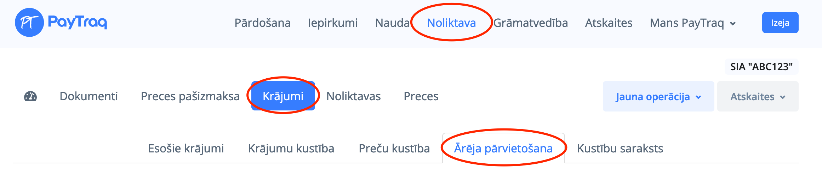Expand the Mans PayTraq dropdown
This screenshot has height=175, width=822.
click(x=692, y=23)
